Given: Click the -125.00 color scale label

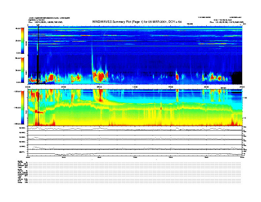Looking at the screenshot, I should tap(17, 91).
